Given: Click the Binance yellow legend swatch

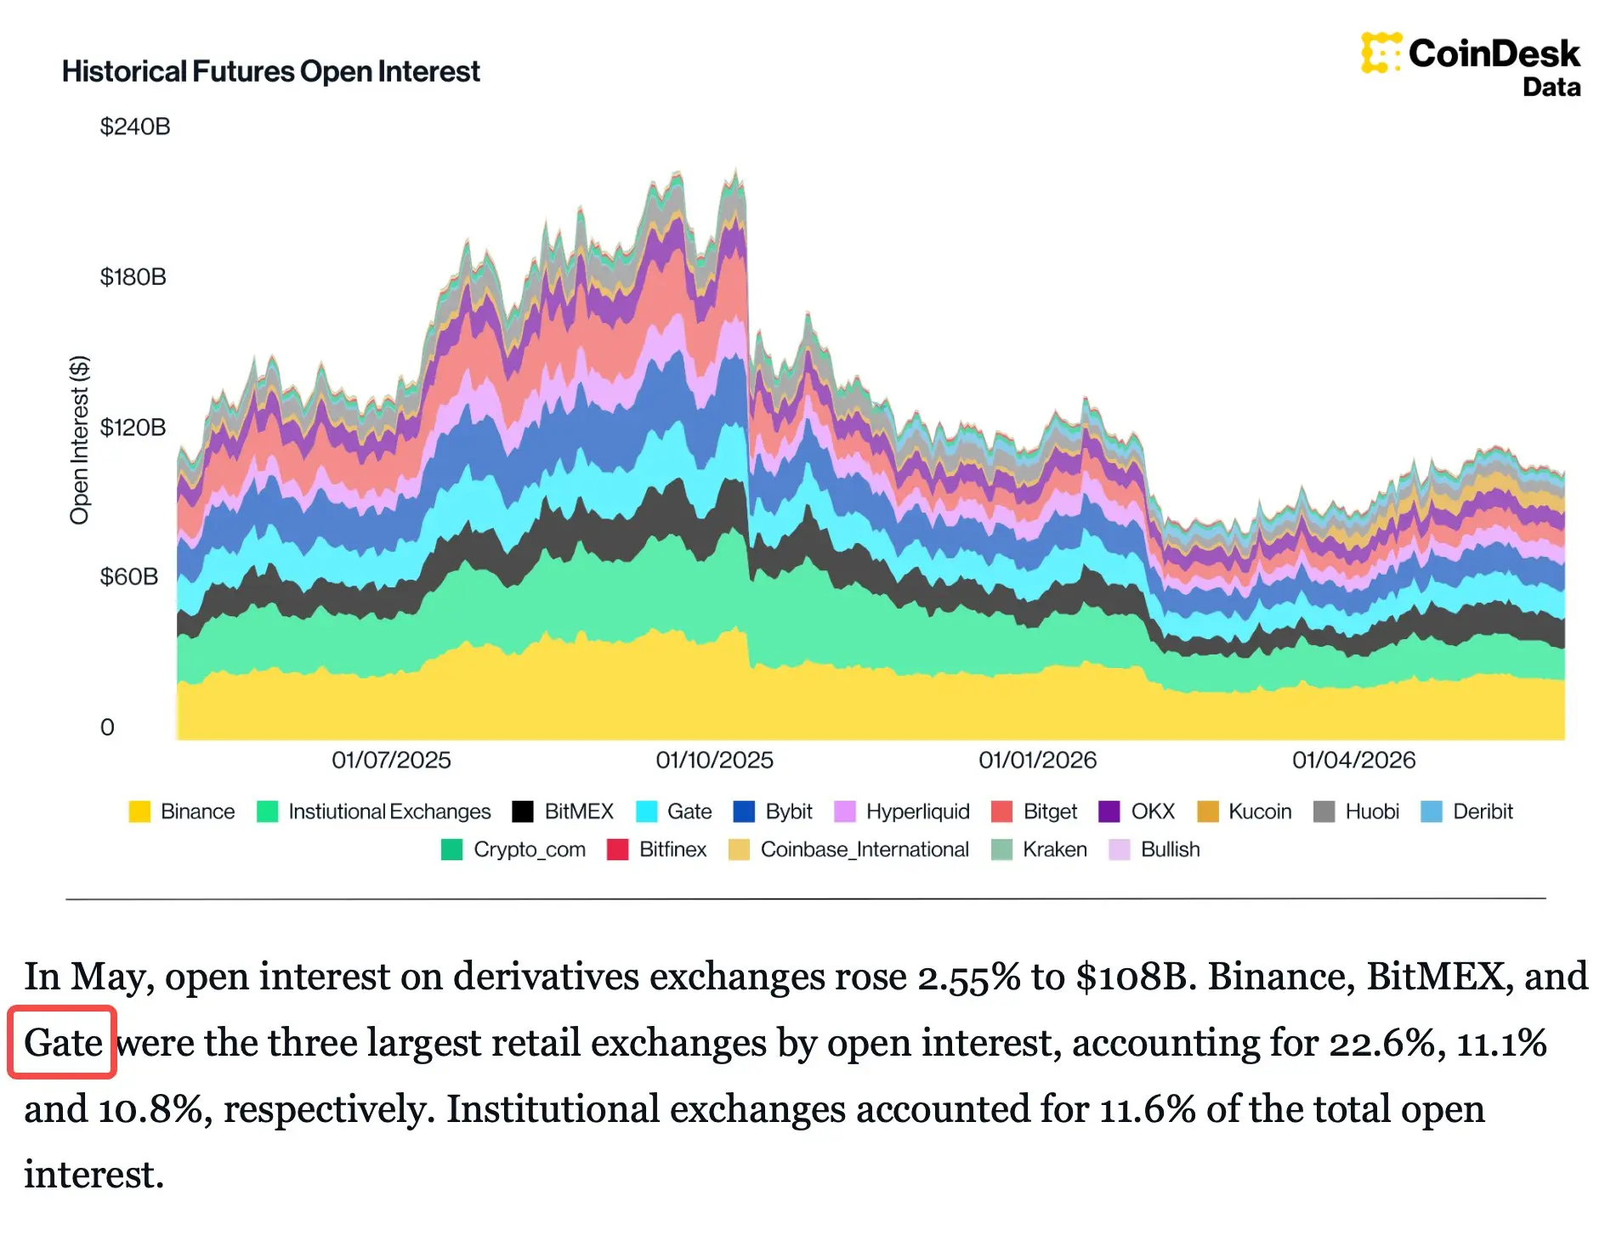Looking at the screenshot, I should [x=139, y=812].
